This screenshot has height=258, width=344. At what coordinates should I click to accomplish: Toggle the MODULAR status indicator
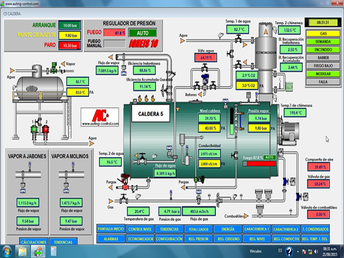click(x=323, y=74)
